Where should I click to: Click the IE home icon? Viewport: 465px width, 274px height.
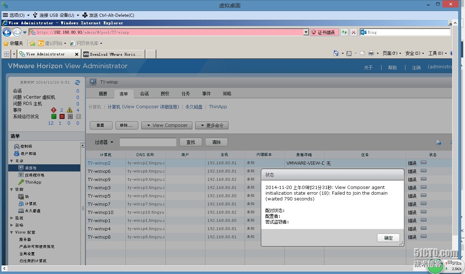(x=336, y=53)
